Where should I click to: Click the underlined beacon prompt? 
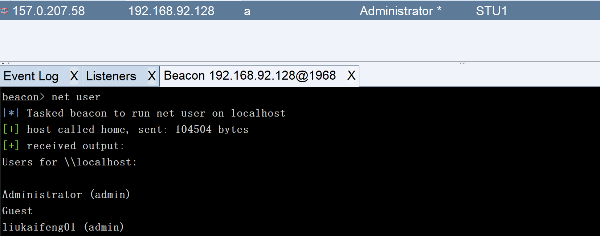(21, 97)
